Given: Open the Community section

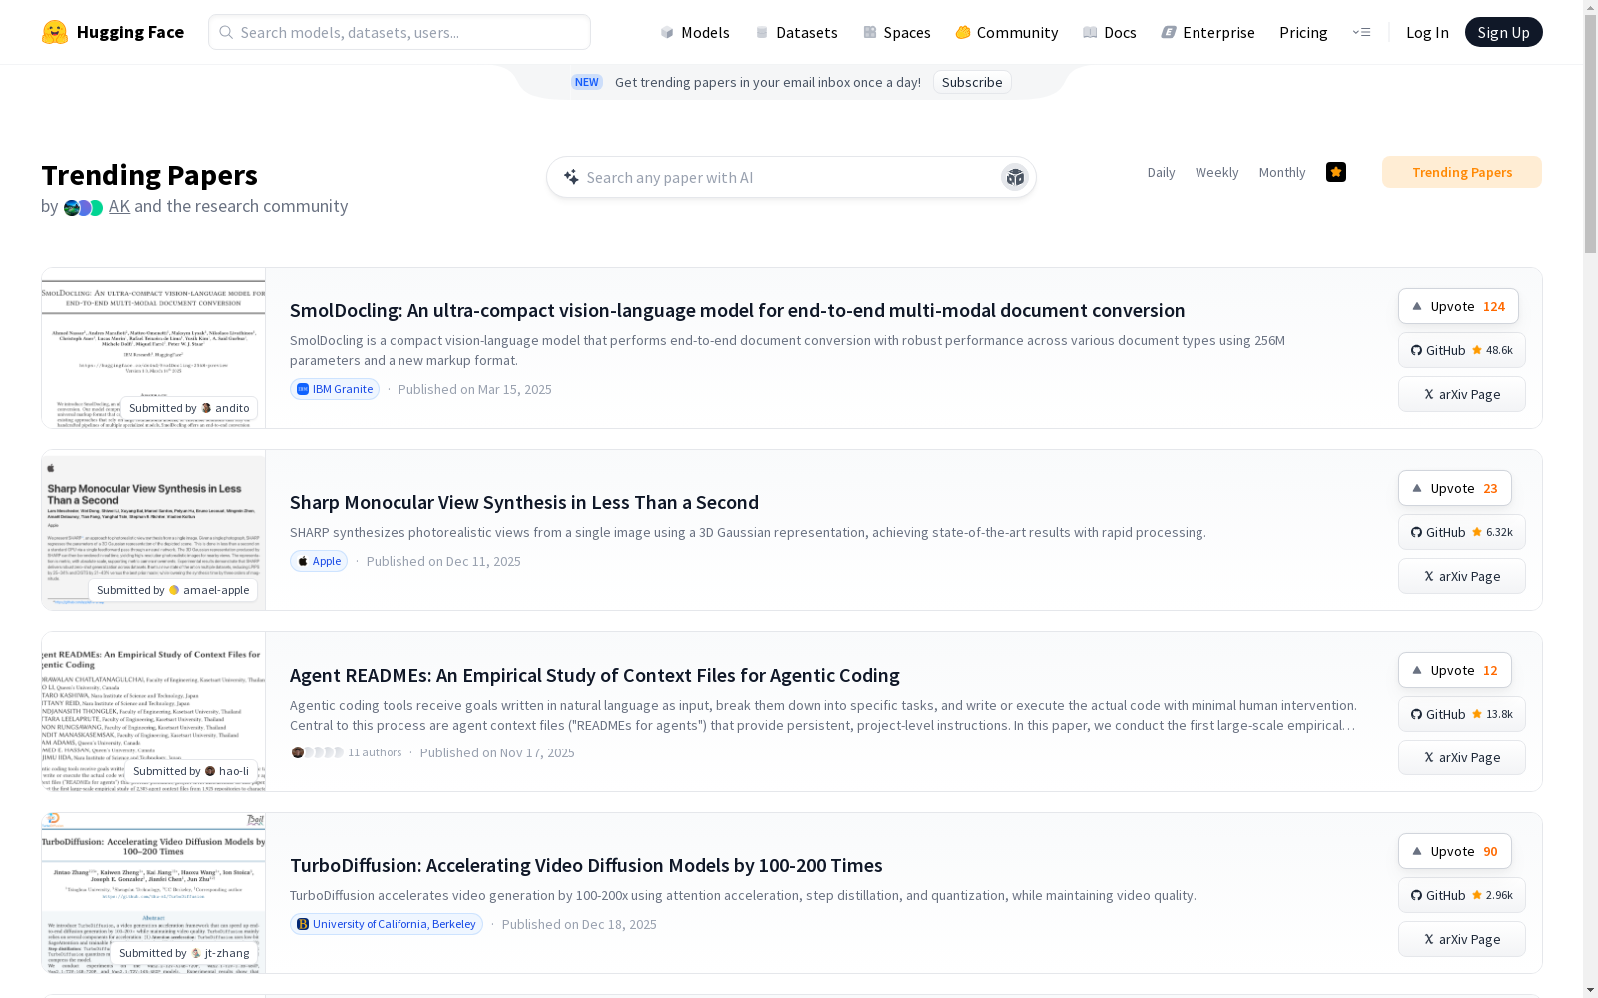Looking at the screenshot, I should pyautogui.click(x=1007, y=32).
